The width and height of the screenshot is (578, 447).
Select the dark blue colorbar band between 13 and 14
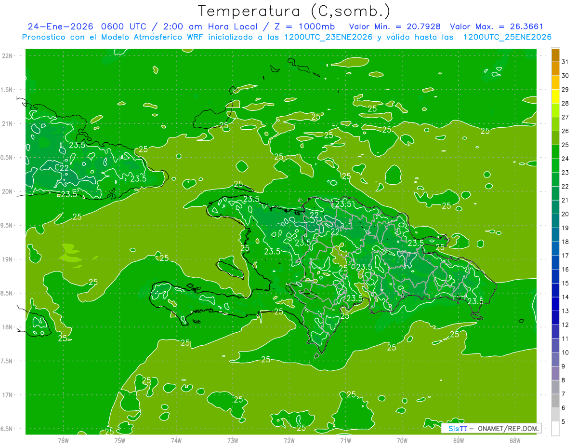point(555,304)
